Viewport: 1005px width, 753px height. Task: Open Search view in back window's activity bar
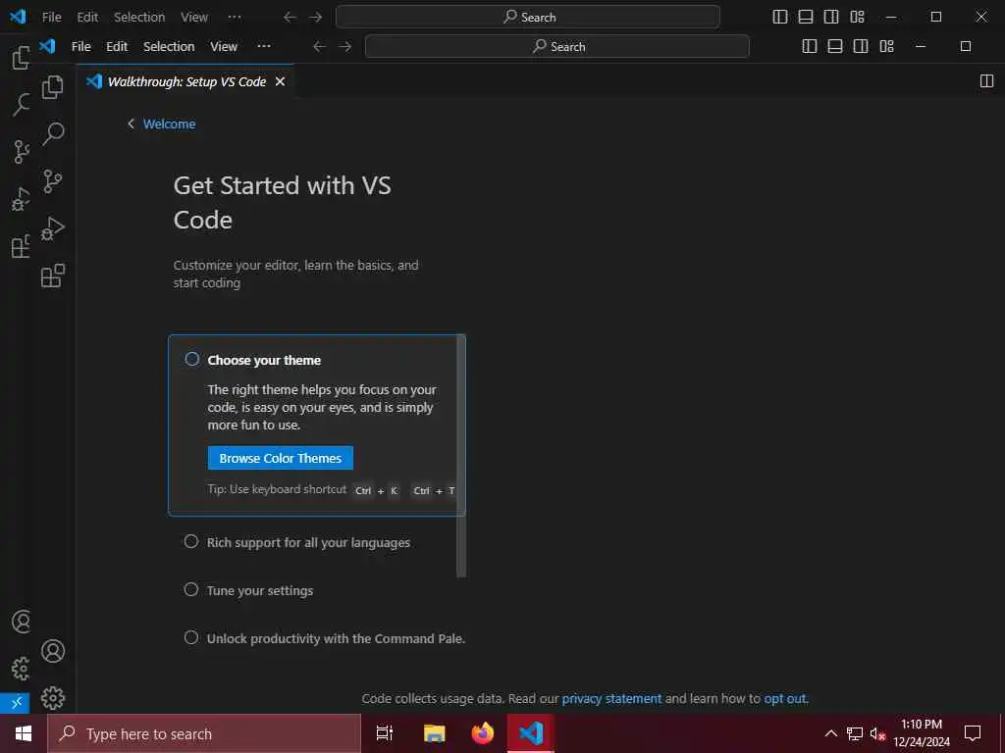22,104
